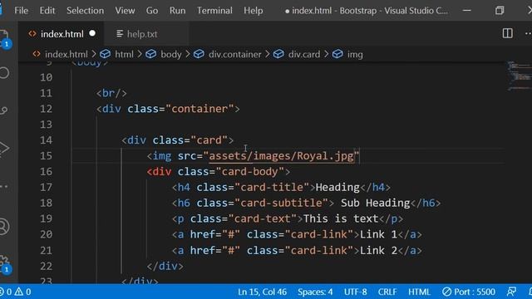Switch to the index.html tab
The width and height of the screenshot is (532, 299).
pos(62,34)
